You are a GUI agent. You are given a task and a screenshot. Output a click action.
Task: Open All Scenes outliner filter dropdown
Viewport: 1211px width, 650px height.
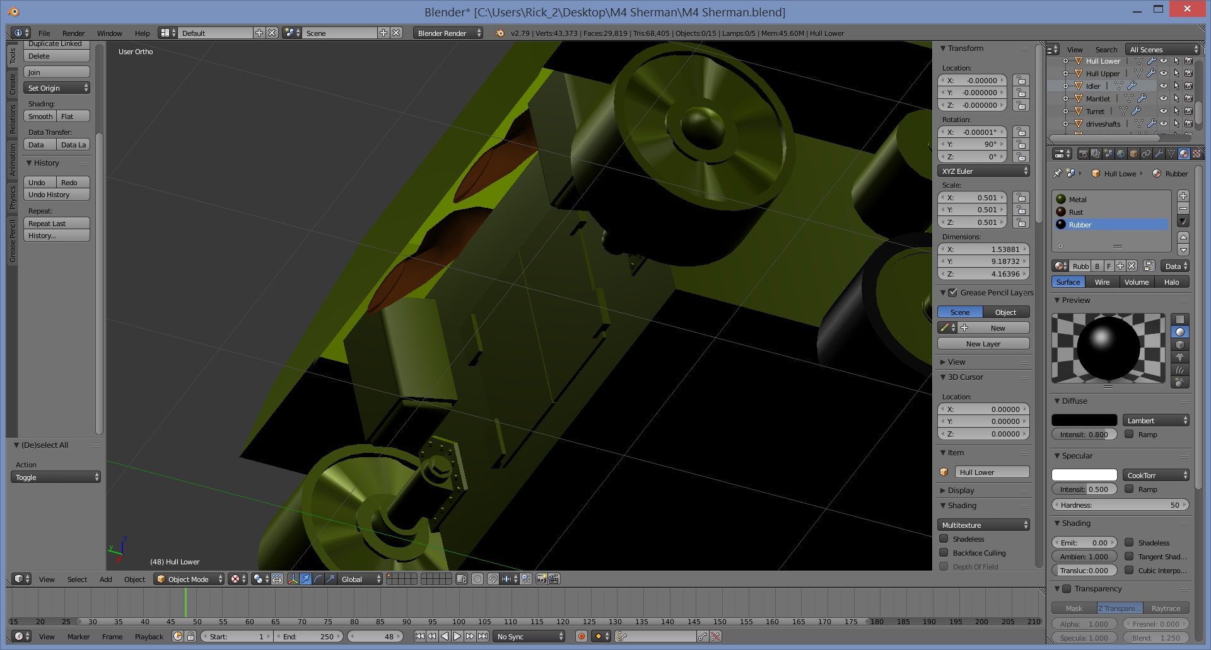(x=1162, y=49)
